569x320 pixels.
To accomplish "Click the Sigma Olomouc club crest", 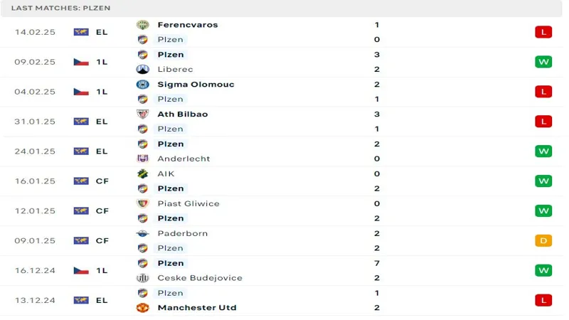I will [x=143, y=85].
